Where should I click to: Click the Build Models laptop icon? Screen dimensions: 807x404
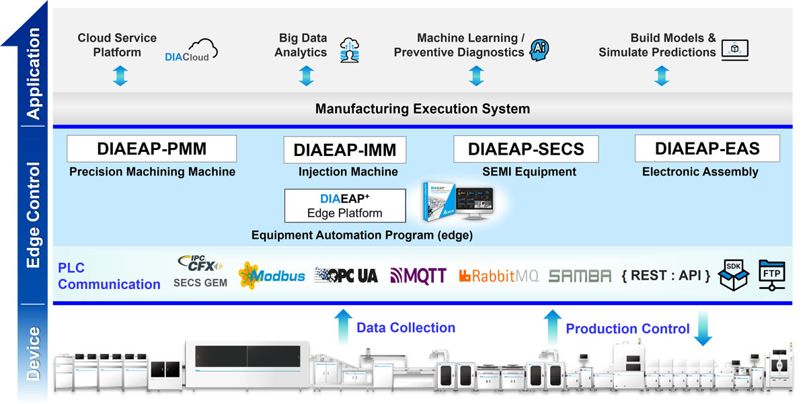pyautogui.click(x=734, y=49)
